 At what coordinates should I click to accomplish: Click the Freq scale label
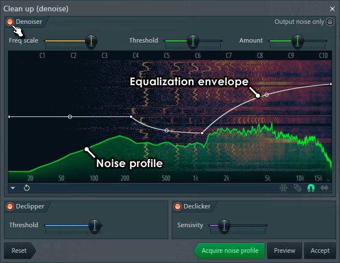click(x=23, y=40)
